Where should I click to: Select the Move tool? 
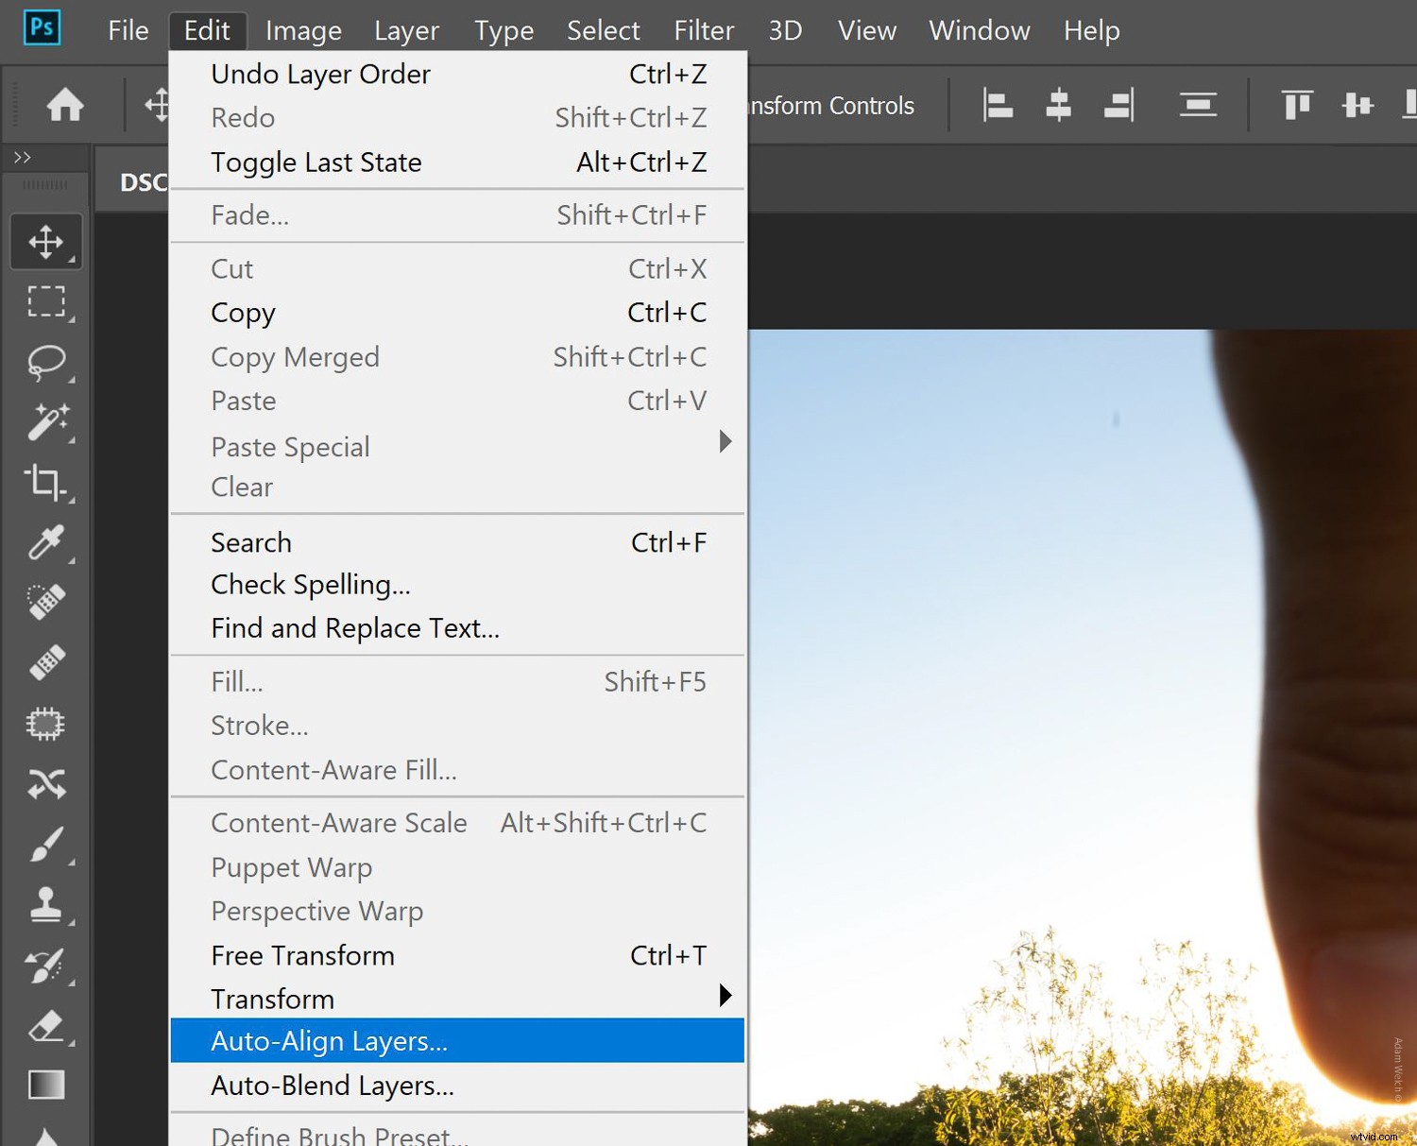(x=46, y=241)
